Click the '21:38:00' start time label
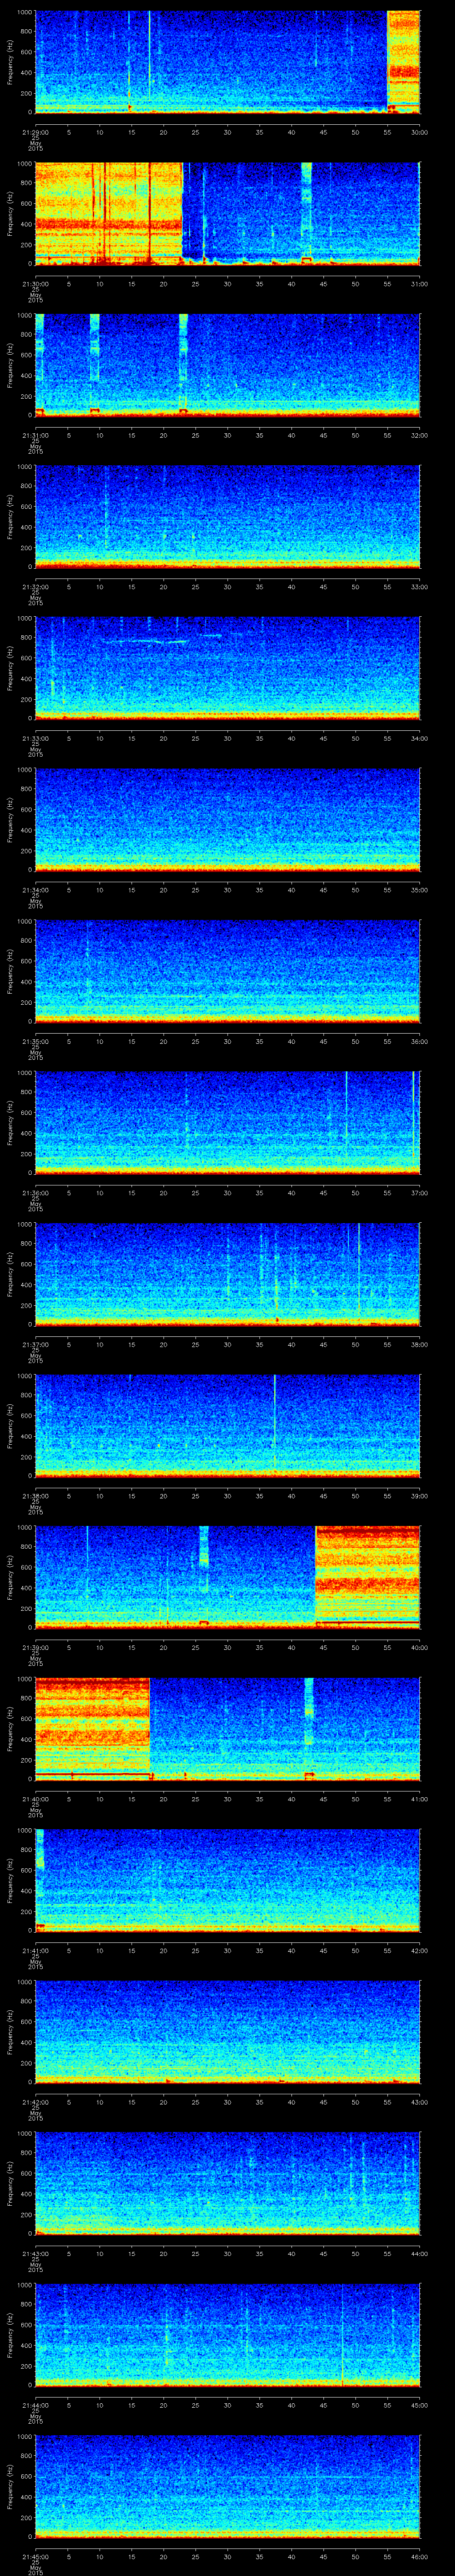The height and width of the screenshot is (2576, 455). coord(35,1496)
